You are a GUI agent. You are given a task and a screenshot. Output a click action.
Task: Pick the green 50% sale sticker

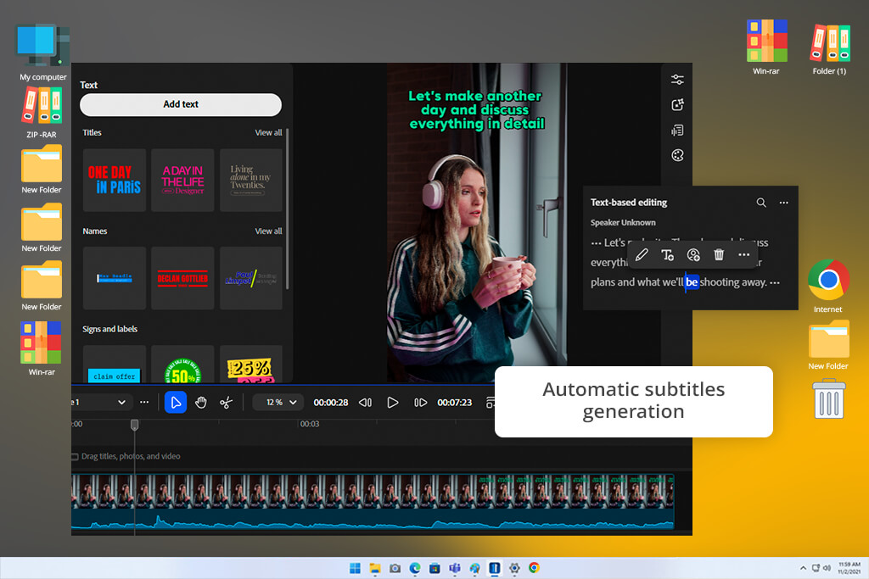click(182, 365)
